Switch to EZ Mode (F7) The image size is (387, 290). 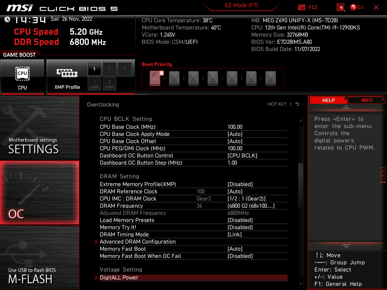(x=241, y=5)
